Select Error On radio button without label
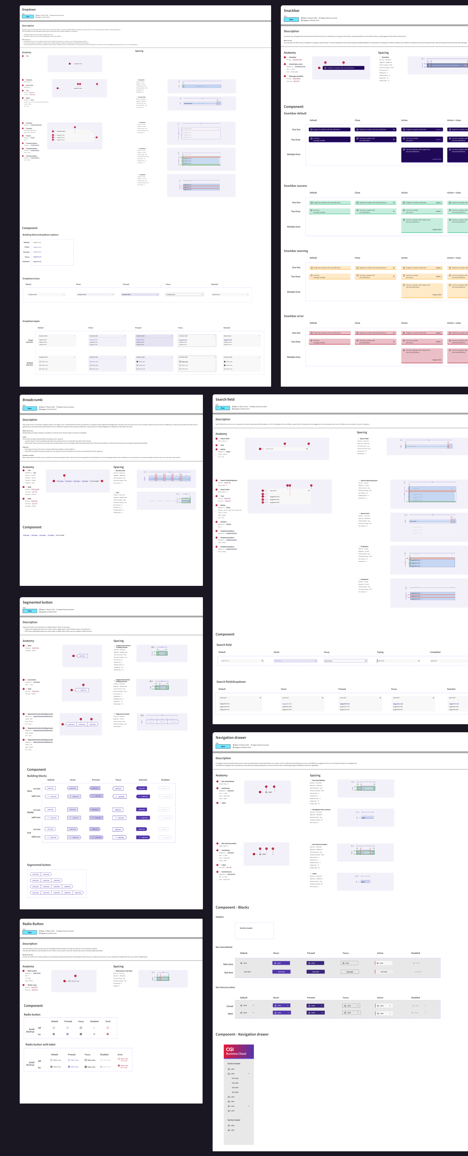Screen dimensions: 468x1156 (x=107, y=1034)
